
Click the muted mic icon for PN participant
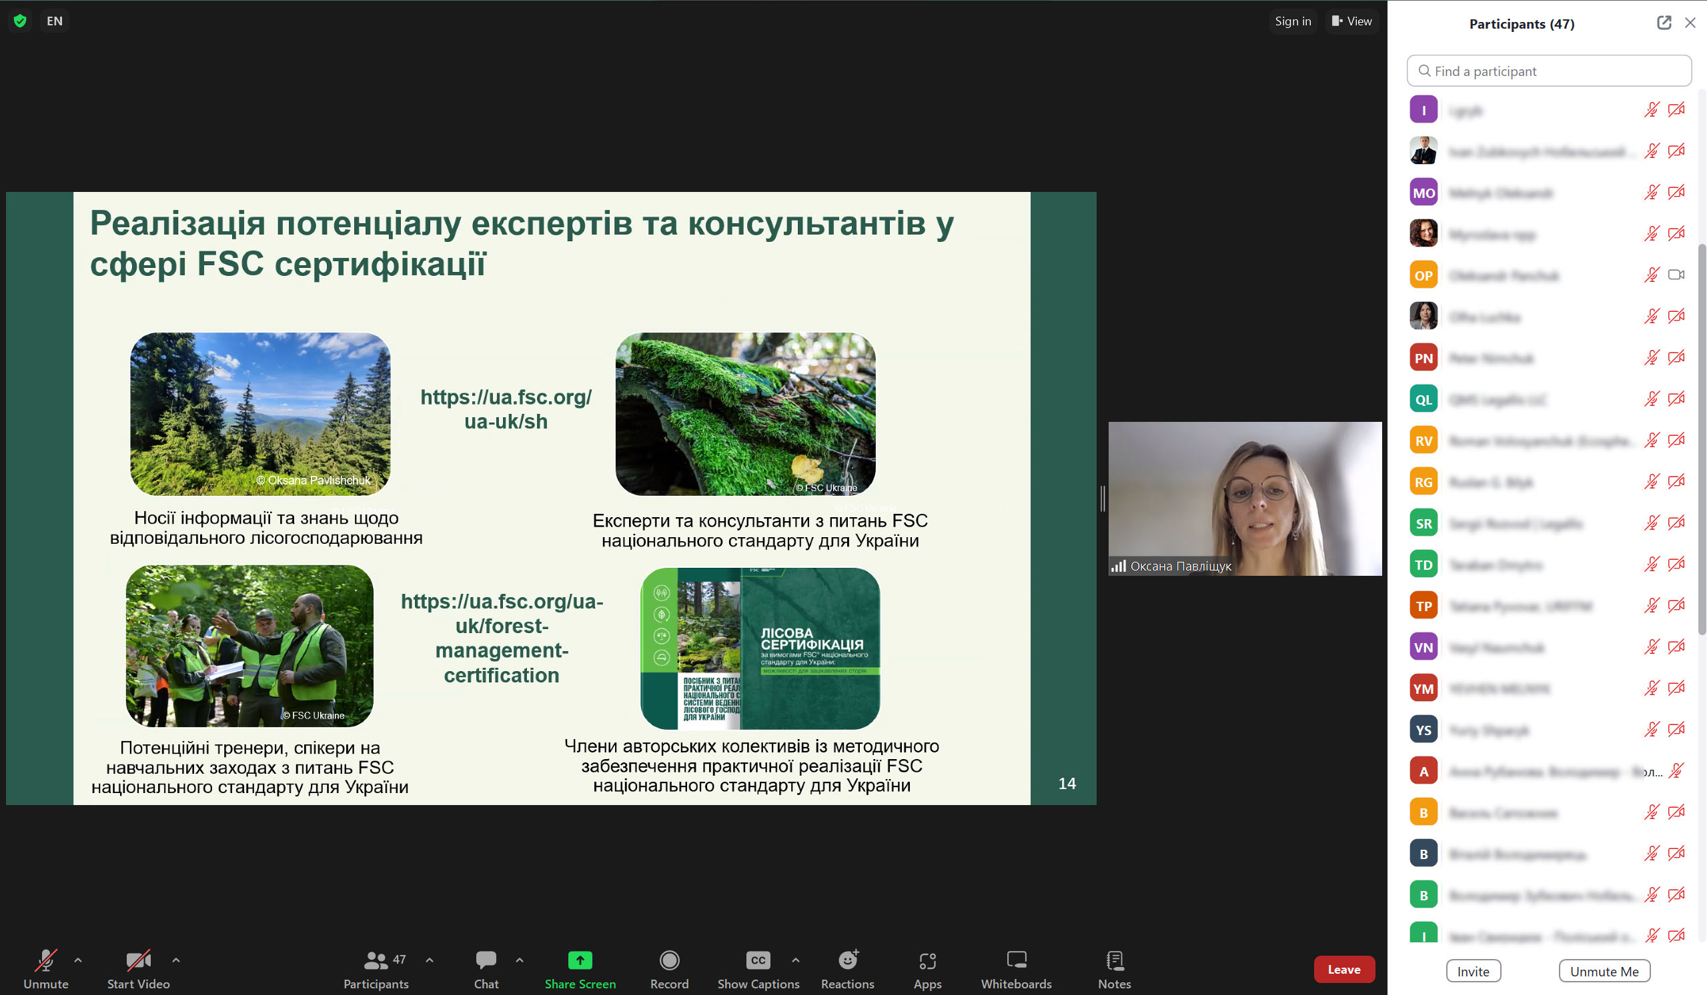(x=1652, y=357)
